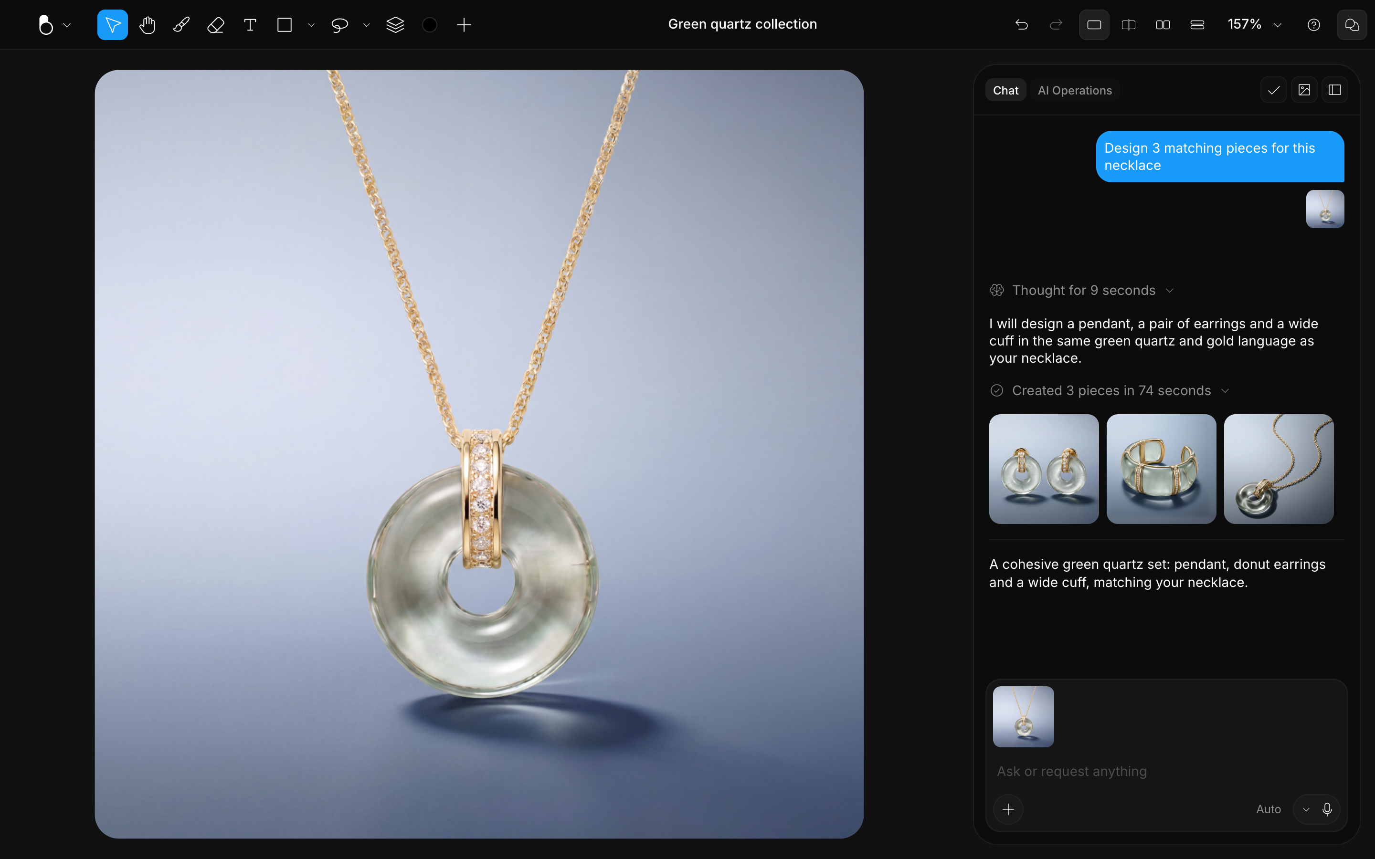Click the Undo arrow
The image size is (1375, 859).
click(1021, 24)
